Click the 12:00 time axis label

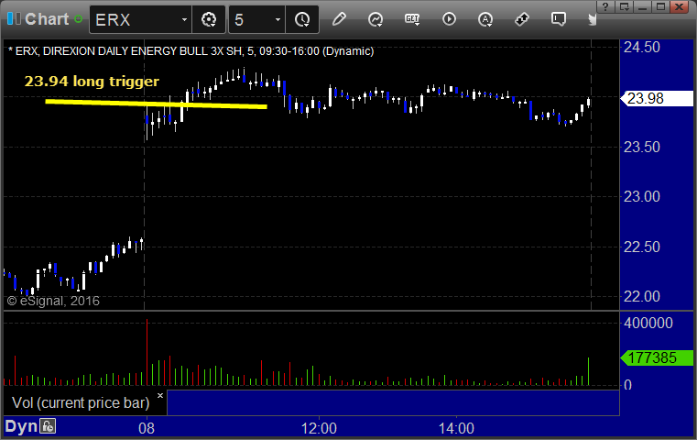319,428
